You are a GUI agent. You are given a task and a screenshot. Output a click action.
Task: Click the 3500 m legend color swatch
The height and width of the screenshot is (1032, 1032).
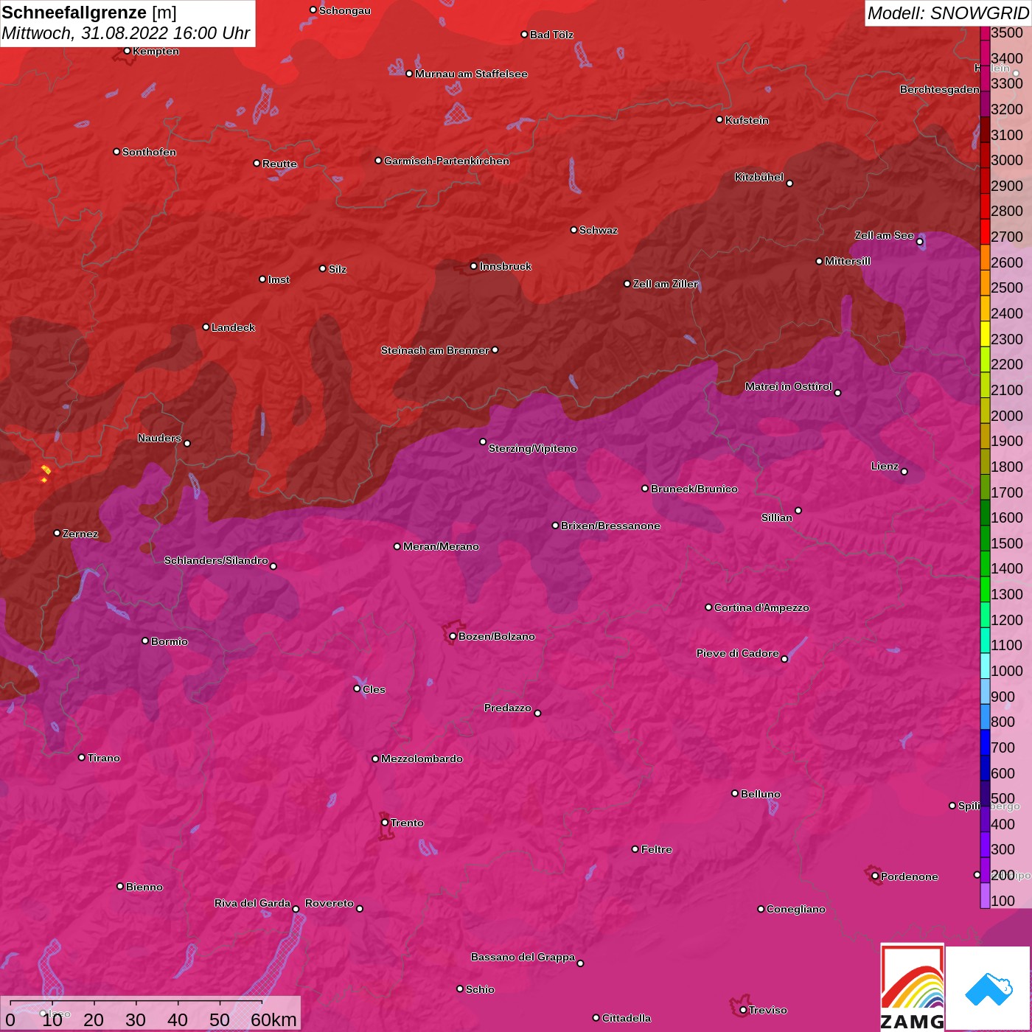click(x=985, y=32)
